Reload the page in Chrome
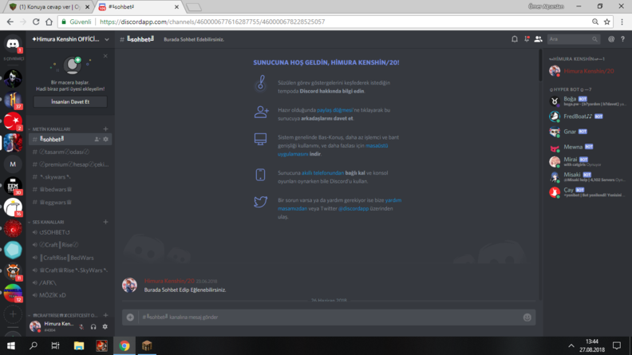 36,22
